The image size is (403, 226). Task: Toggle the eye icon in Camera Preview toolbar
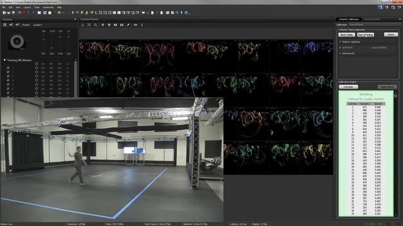[x=135, y=25]
